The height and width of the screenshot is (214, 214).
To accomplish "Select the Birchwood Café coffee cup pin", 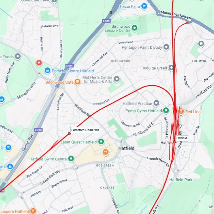I will (x=77, y=82).
